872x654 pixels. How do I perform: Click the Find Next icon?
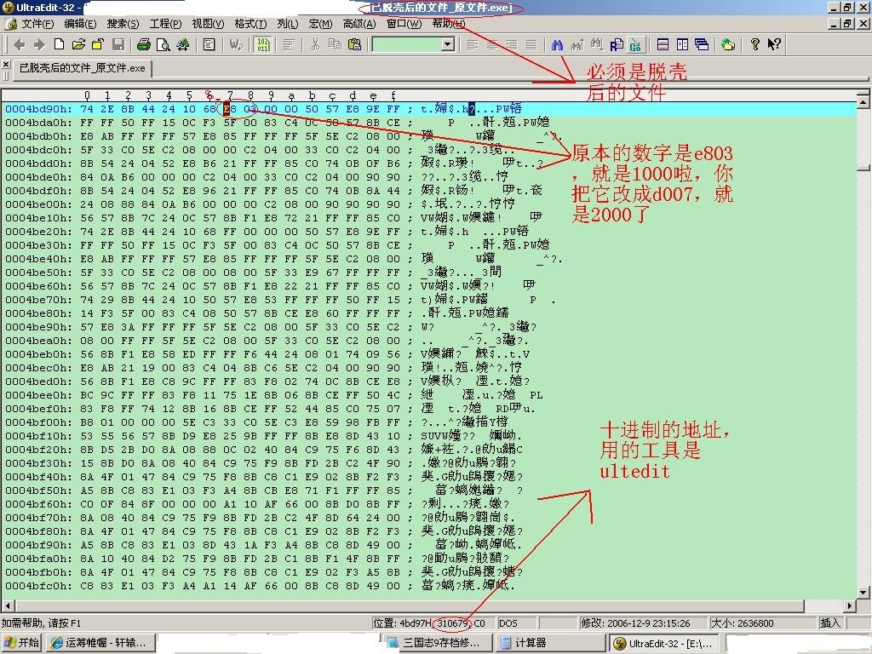click(597, 44)
